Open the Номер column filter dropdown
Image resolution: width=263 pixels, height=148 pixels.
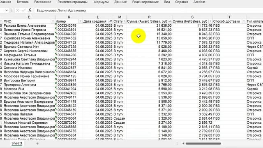pyautogui.click(x=81, y=21)
